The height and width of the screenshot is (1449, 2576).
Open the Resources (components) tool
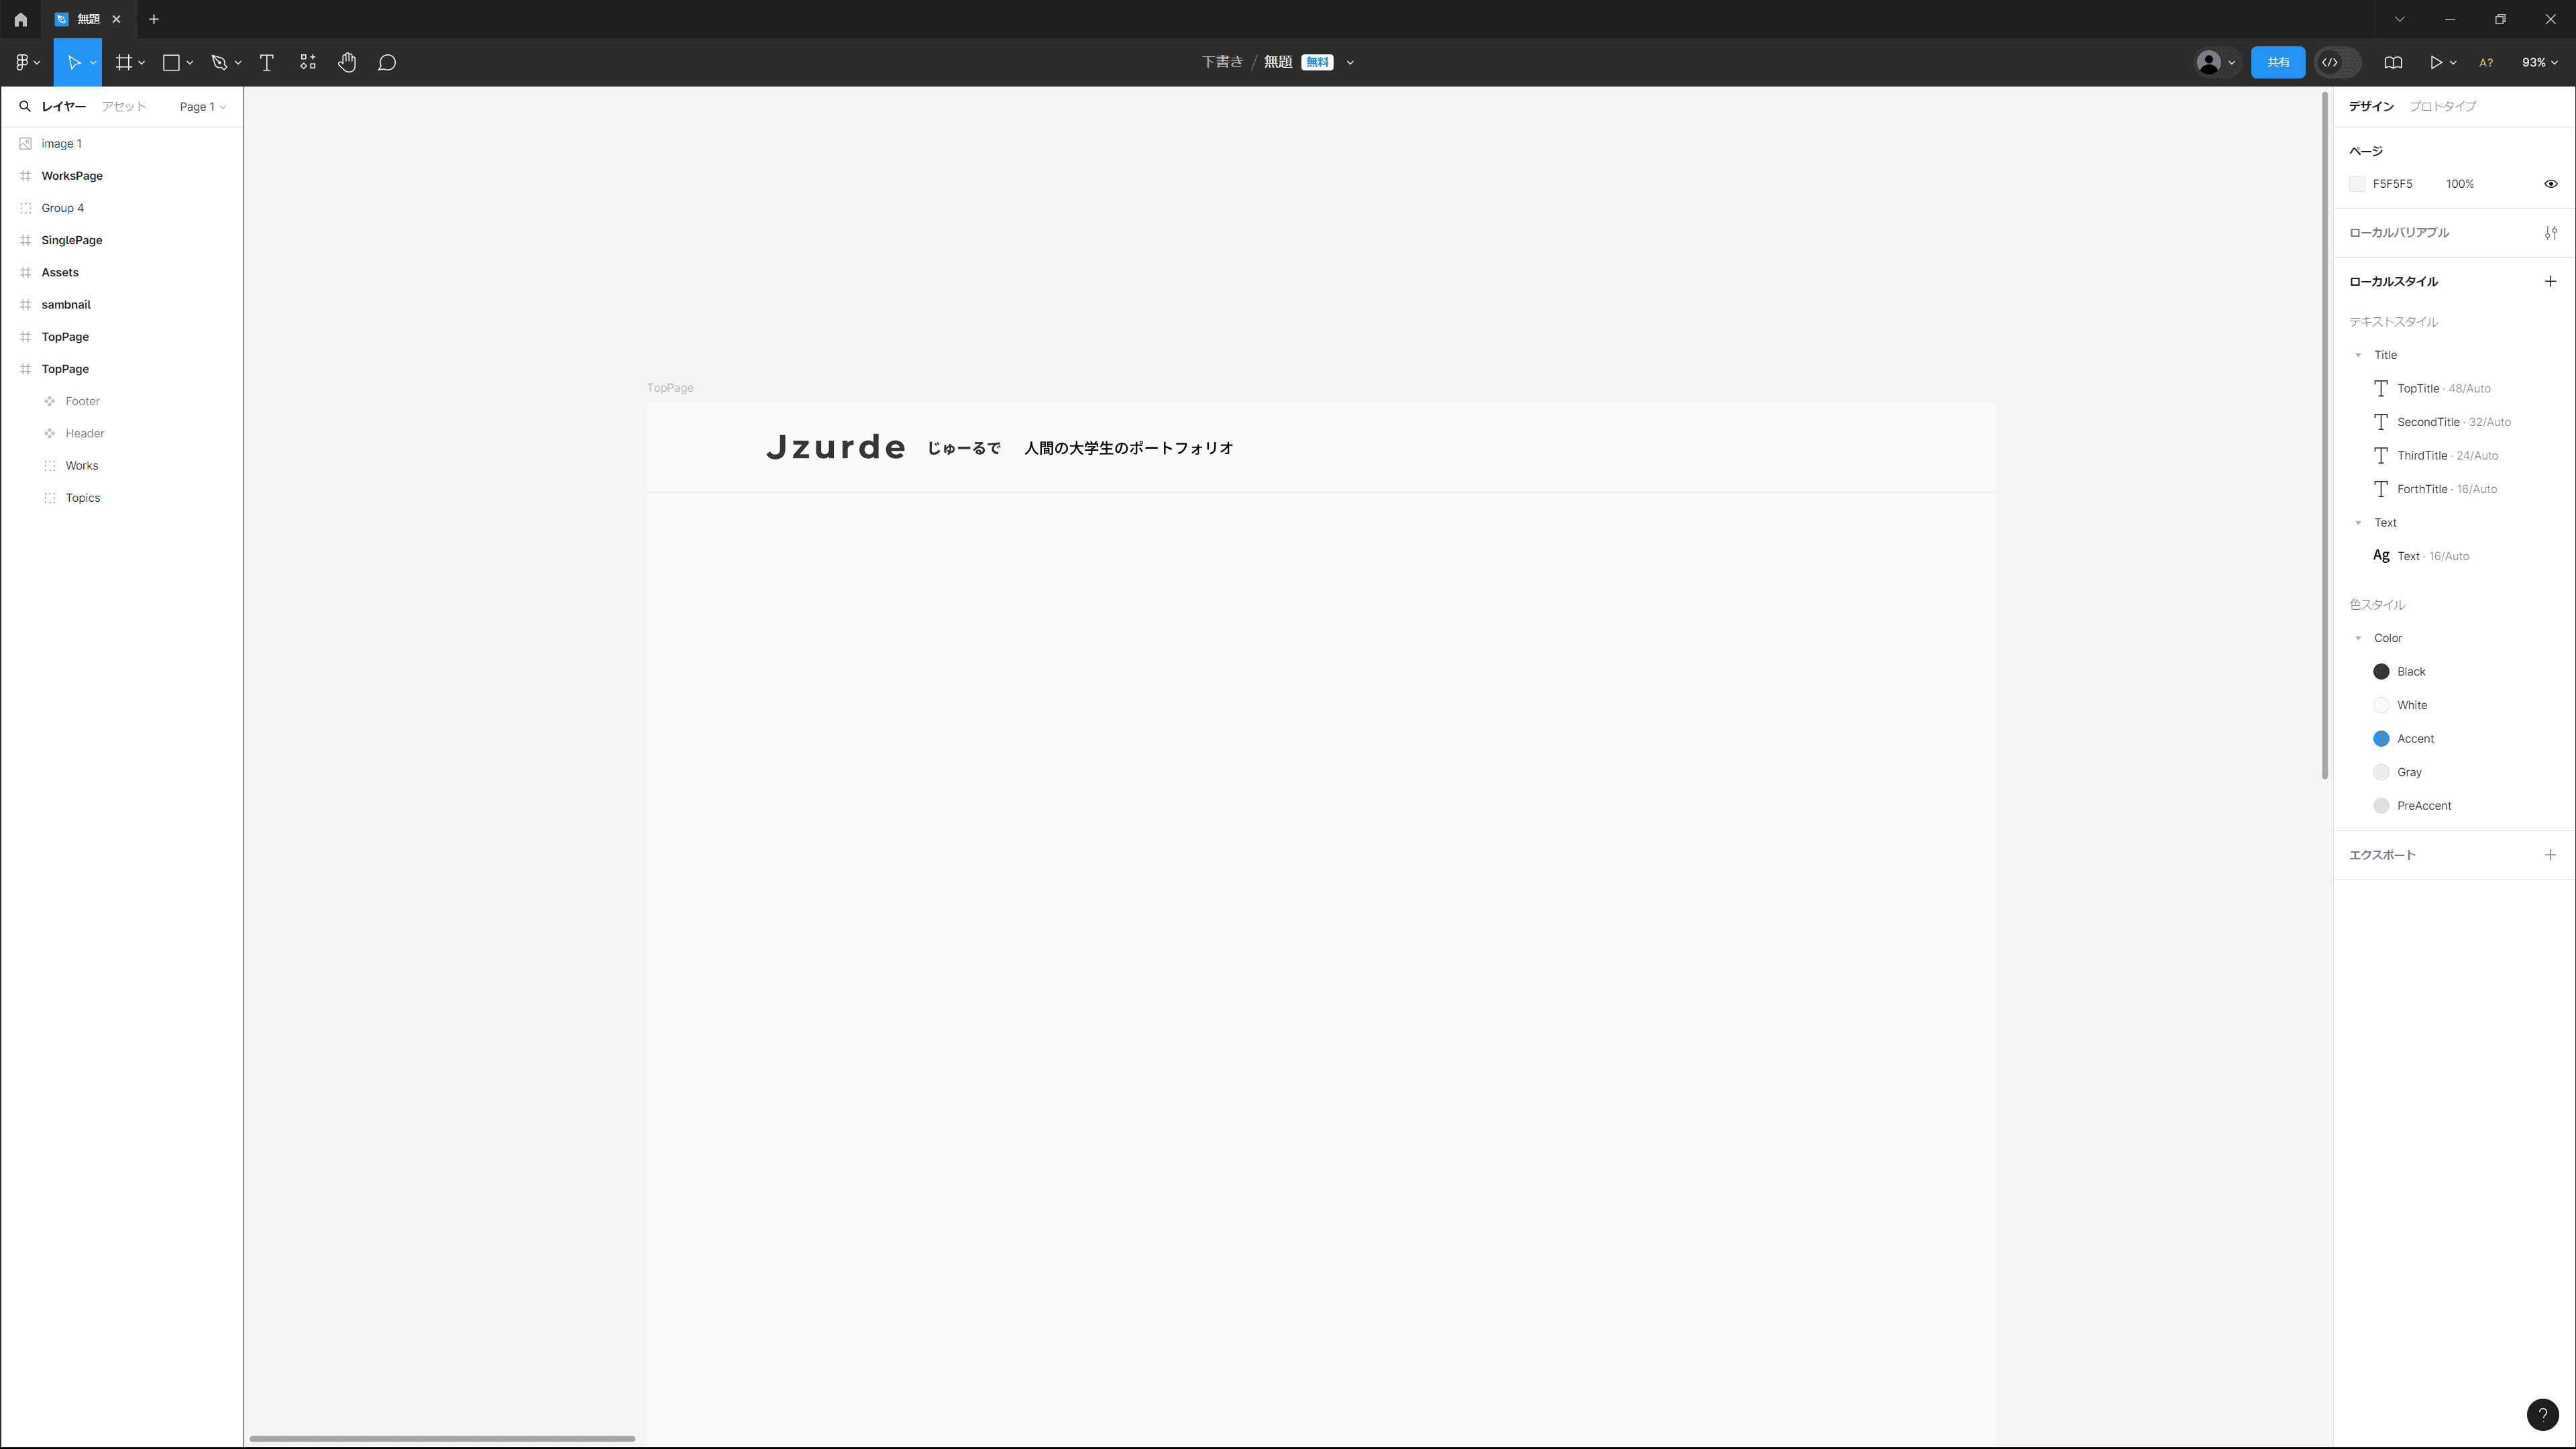pos(308,62)
